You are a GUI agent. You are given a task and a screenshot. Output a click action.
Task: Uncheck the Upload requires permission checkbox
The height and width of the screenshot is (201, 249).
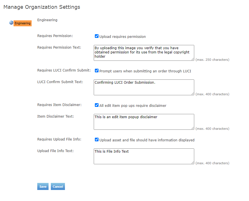pyautogui.click(x=97, y=36)
